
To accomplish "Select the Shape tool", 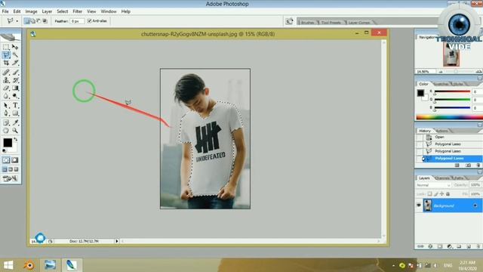I will [15, 113].
